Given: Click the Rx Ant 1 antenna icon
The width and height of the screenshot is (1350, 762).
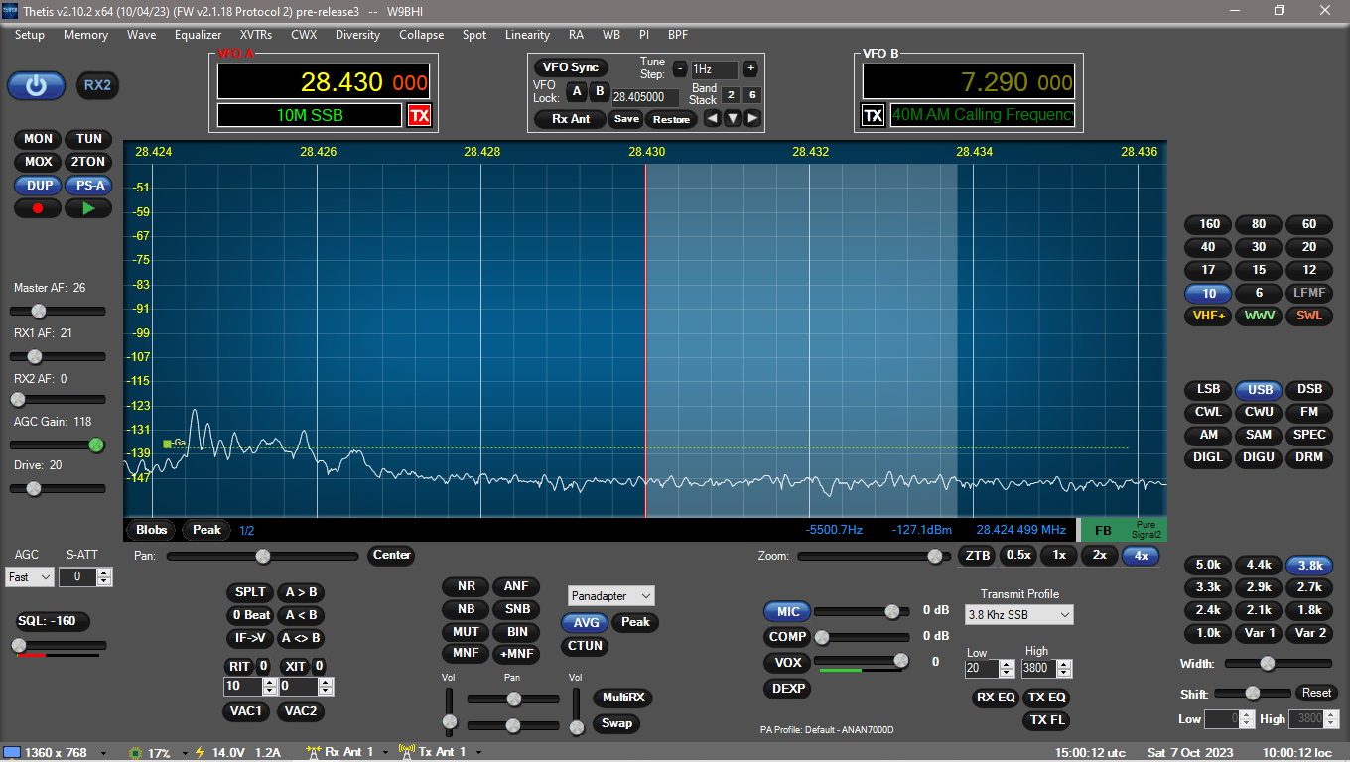Looking at the screenshot, I should click(314, 752).
